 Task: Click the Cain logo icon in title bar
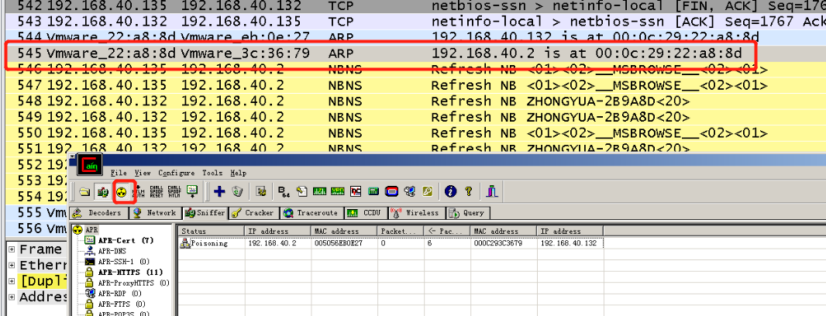tap(90, 165)
